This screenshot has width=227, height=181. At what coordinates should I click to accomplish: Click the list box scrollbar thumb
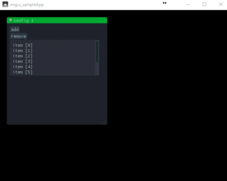97,52
